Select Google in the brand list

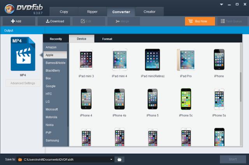pos(55,86)
